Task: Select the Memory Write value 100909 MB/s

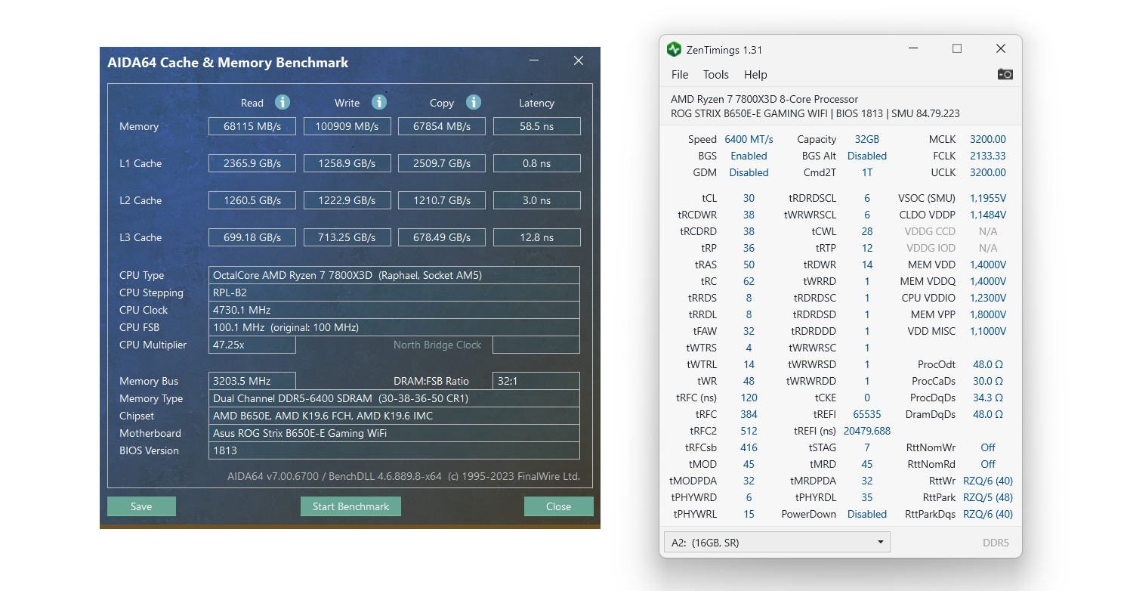Action: [x=347, y=126]
